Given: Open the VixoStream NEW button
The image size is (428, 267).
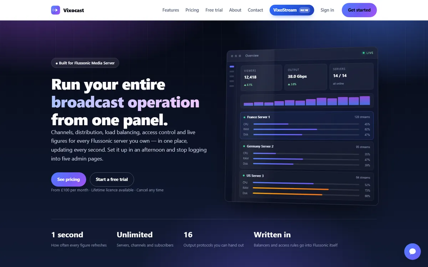Looking at the screenshot, I should tap(292, 10).
